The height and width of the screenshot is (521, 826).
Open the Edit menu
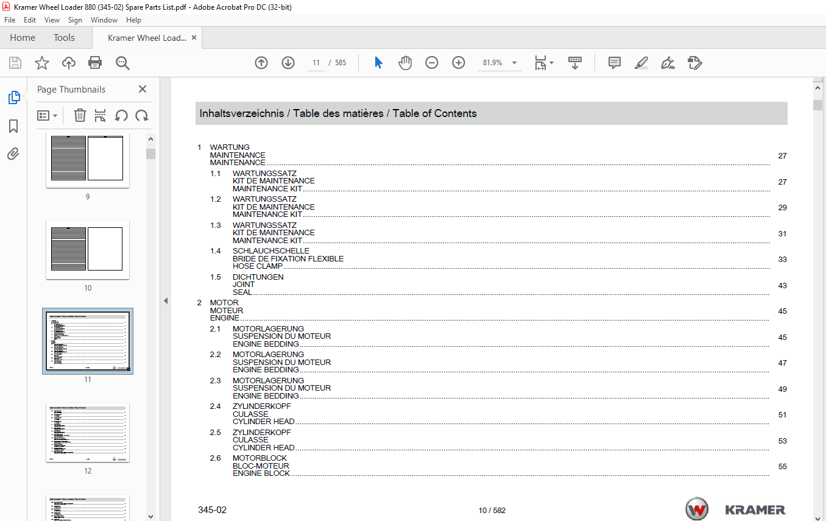[x=30, y=20]
